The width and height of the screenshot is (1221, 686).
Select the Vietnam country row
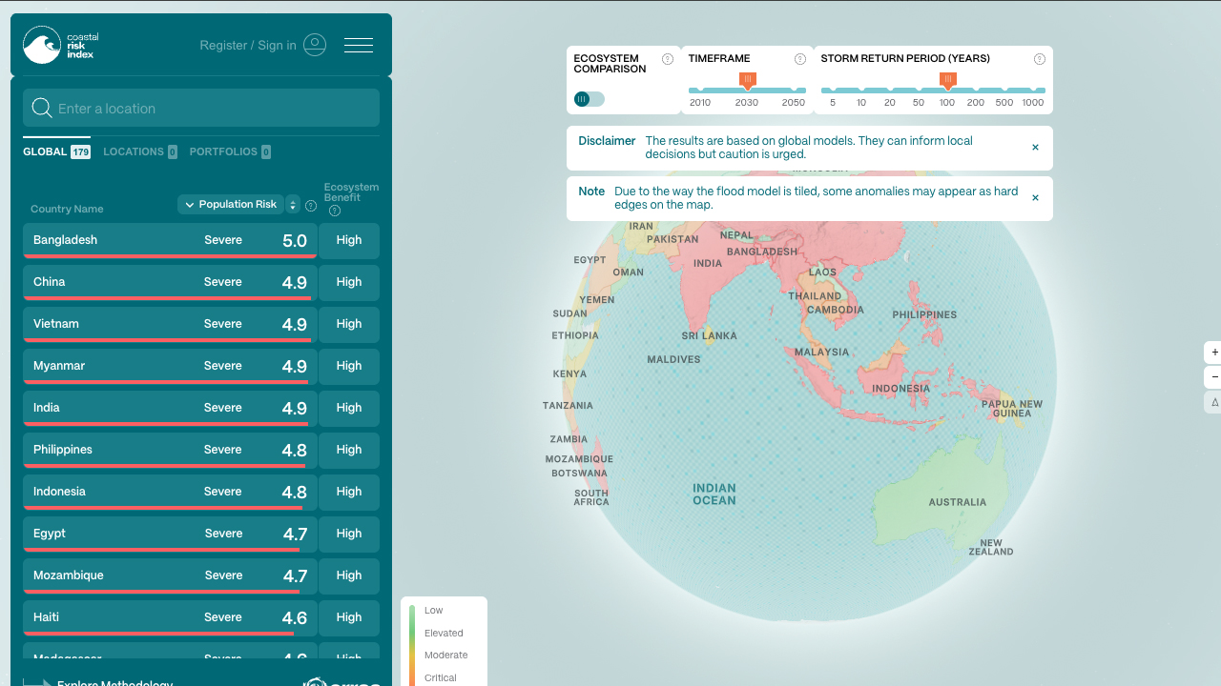tap(170, 324)
